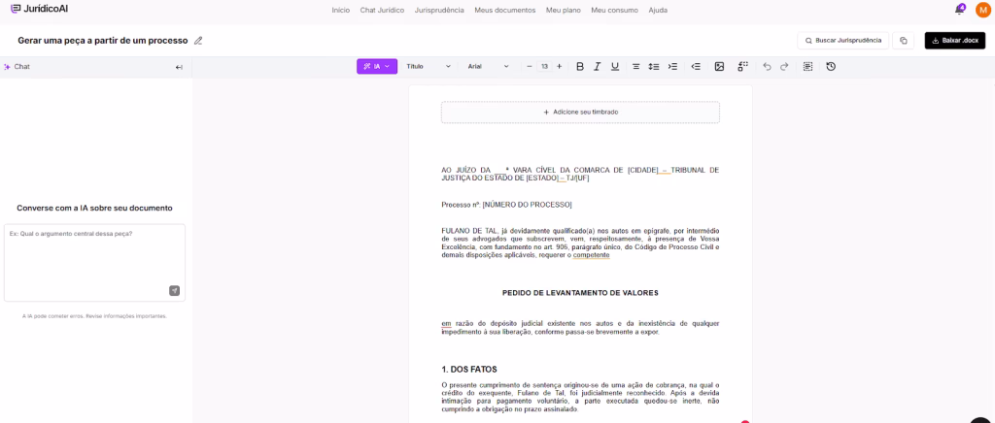The image size is (995, 423).
Task: Go to Jurisprudência section
Action: (439, 10)
